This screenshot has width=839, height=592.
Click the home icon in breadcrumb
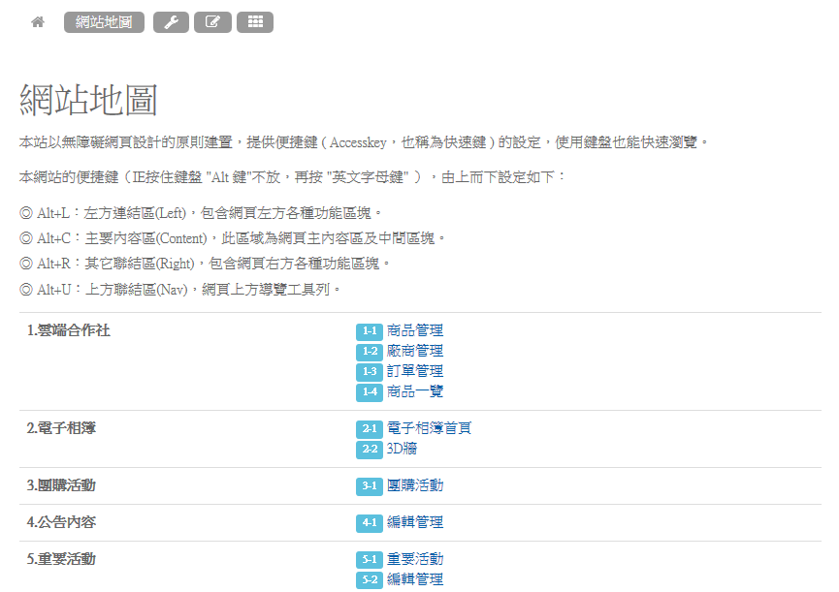38,22
